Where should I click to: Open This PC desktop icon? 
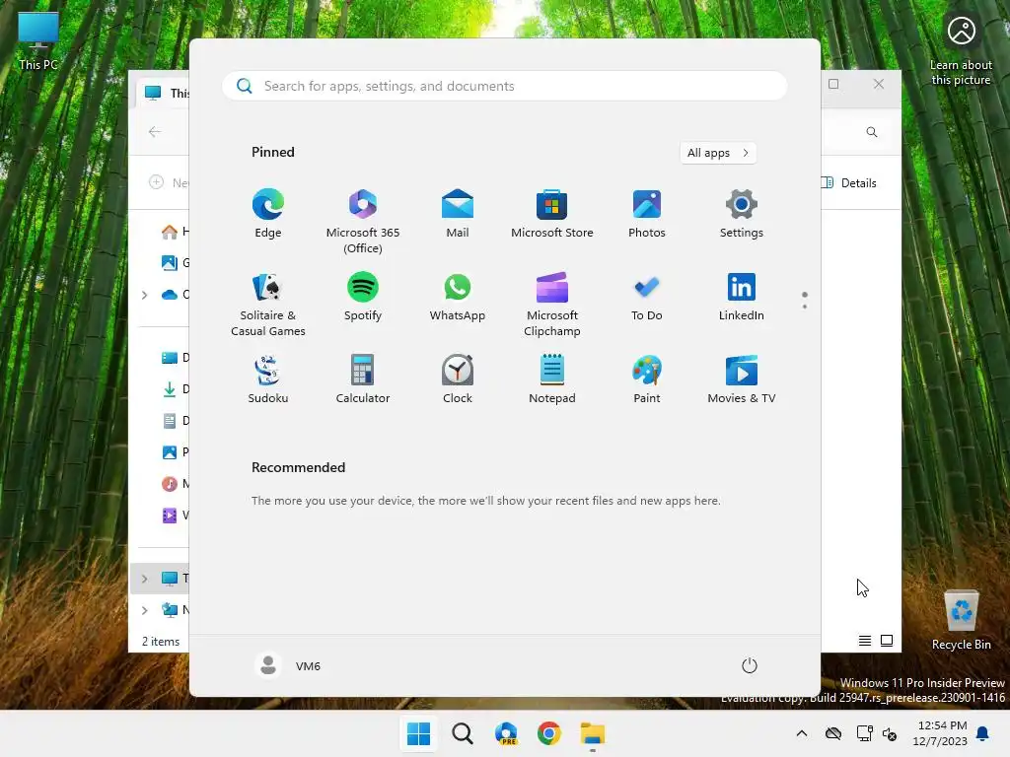pos(38,40)
